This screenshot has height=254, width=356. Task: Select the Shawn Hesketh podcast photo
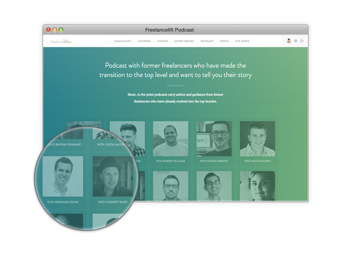tap(214, 138)
